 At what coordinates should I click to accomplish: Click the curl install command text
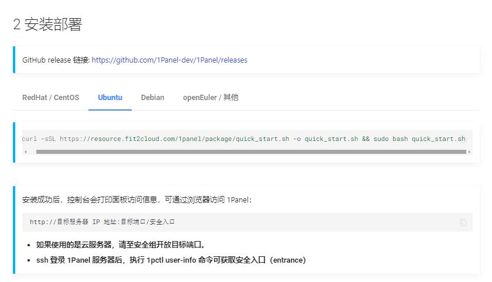click(x=244, y=139)
